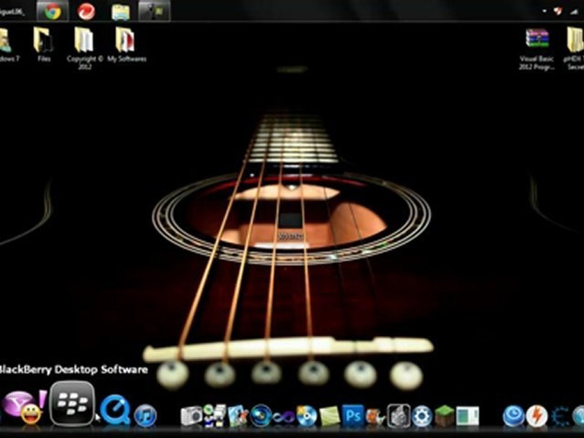
Task: Select the dark screen-recorder taskbar button
Action: click(x=154, y=11)
